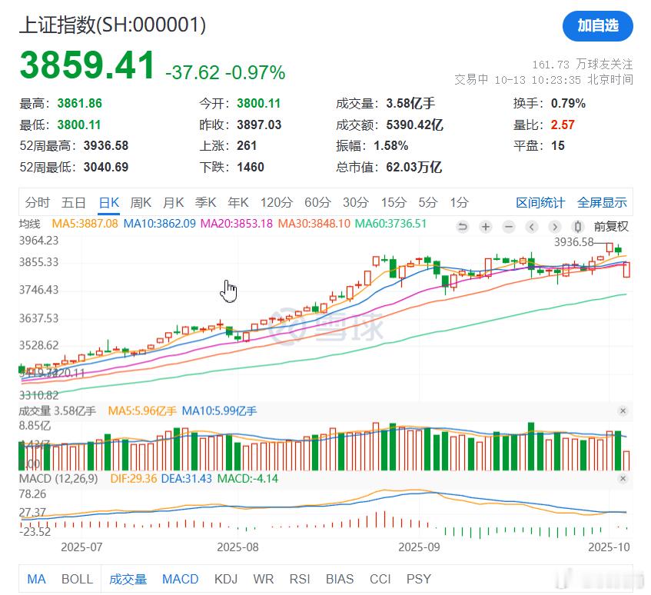The image size is (651, 595).
Task: Switch to the 5分 chart tab
Action: (428, 203)
